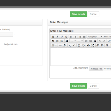Toggle fullscreen editor mode

93,45
